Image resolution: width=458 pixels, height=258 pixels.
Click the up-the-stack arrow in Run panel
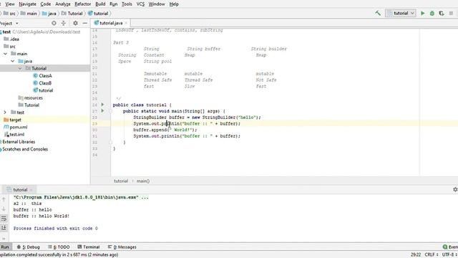click(4, 199)
